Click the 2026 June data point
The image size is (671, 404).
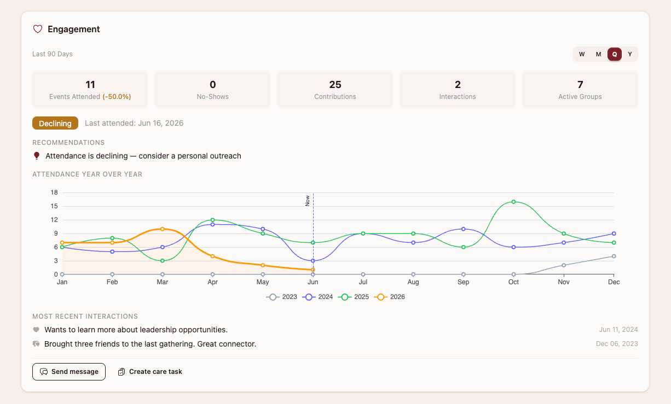[x=313, y=270]
